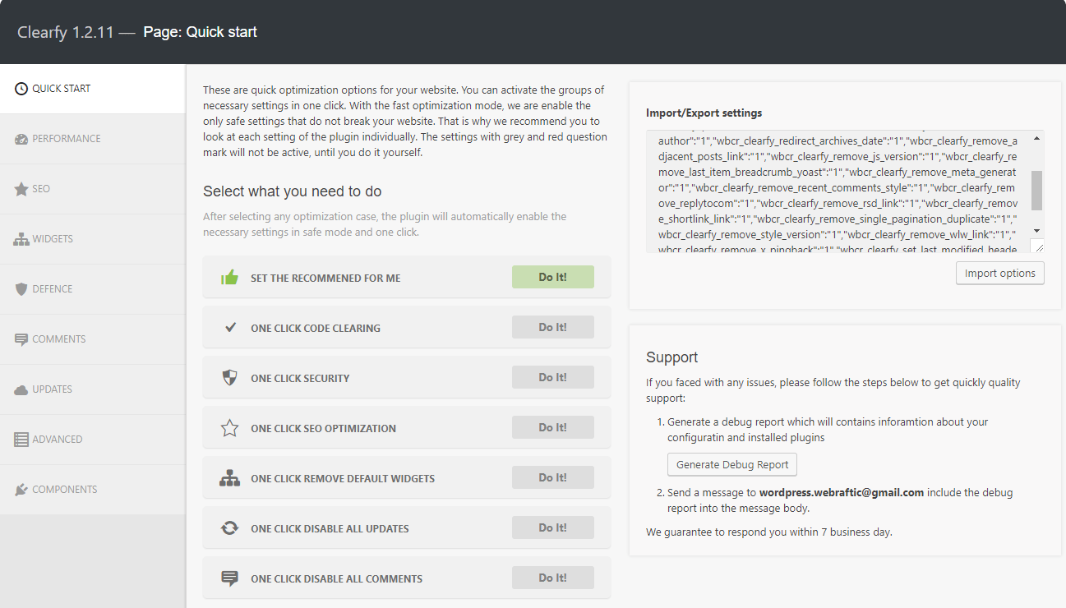Click the textarea resize handle corner
Screen dimensions: 1066x608
tap(1037, 246)
